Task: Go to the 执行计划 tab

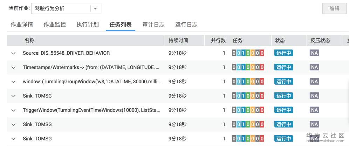Action: click(88, 24)
